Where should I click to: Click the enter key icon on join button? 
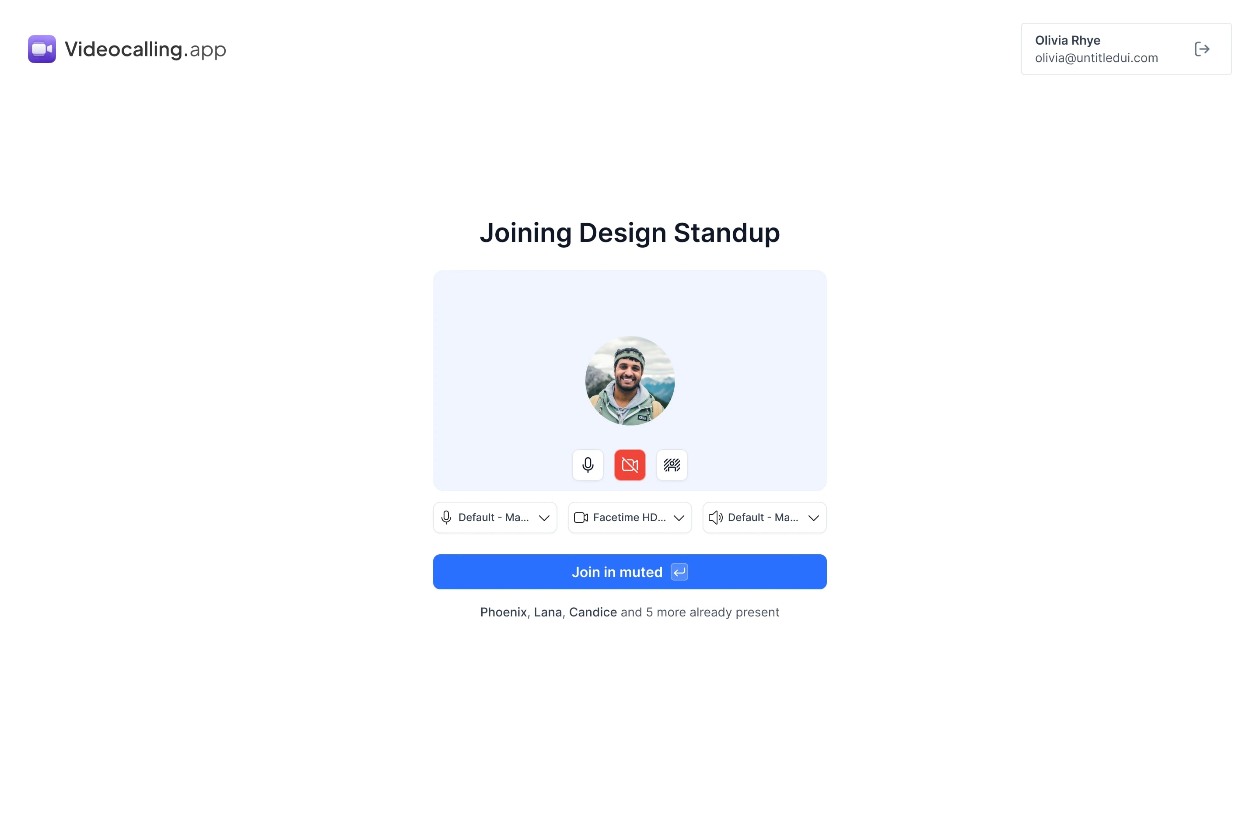coord(679,572)
